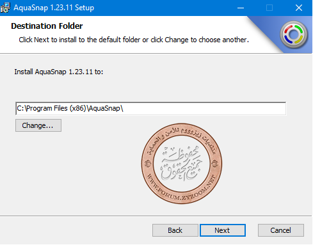
Task: Close the AquaSnap Setup window
Action: point(299,8)
